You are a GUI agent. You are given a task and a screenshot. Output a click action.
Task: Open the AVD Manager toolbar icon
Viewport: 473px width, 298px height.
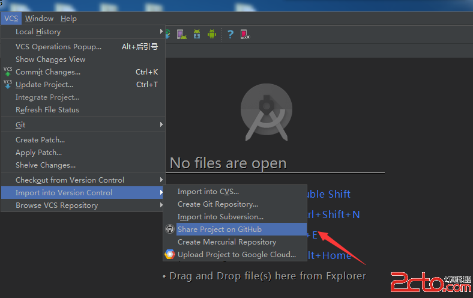pos(182,34)
